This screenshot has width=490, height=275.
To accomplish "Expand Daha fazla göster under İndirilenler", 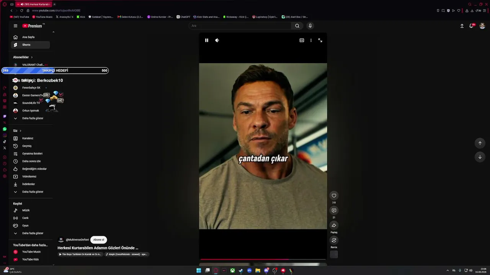I will (x=31, y=192).
